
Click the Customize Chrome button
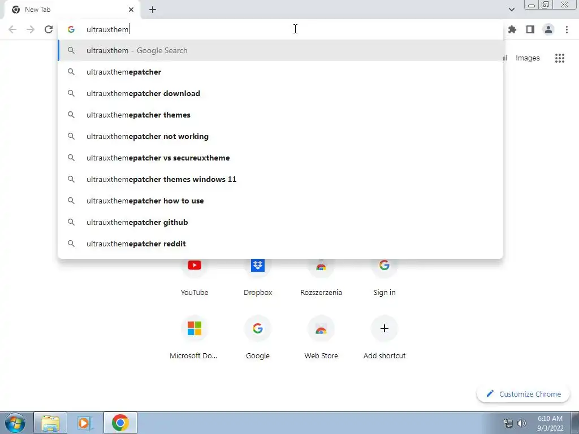[x=523, y=394]
